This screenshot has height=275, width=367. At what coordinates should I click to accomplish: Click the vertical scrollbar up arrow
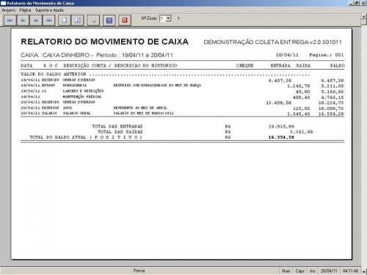(x=364, y=16)
